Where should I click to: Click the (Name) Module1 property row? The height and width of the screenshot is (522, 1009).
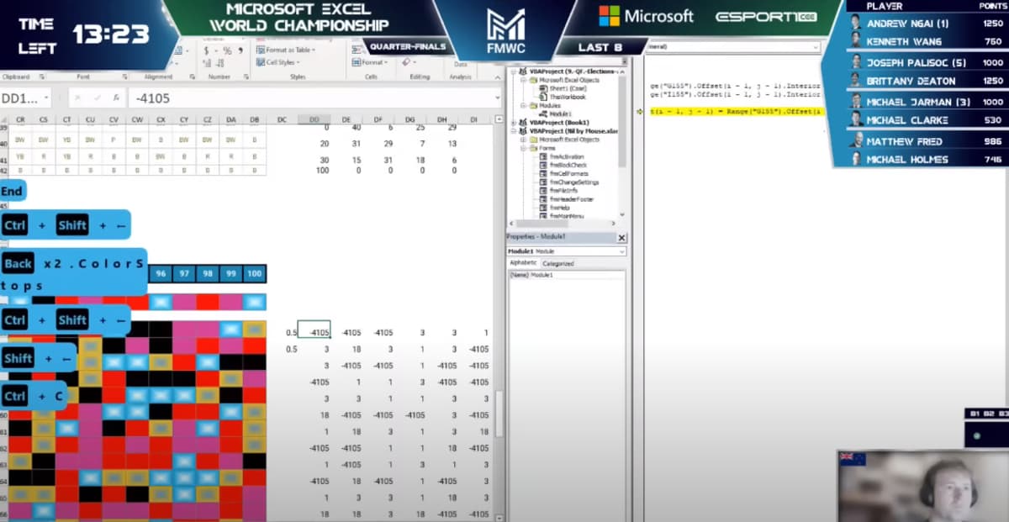pos(566,275)
